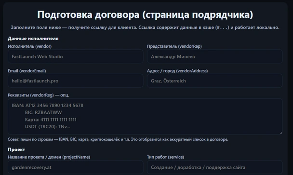Grab the textarea resize handle corner
The image size is (293, 175).
coord(280,133)
